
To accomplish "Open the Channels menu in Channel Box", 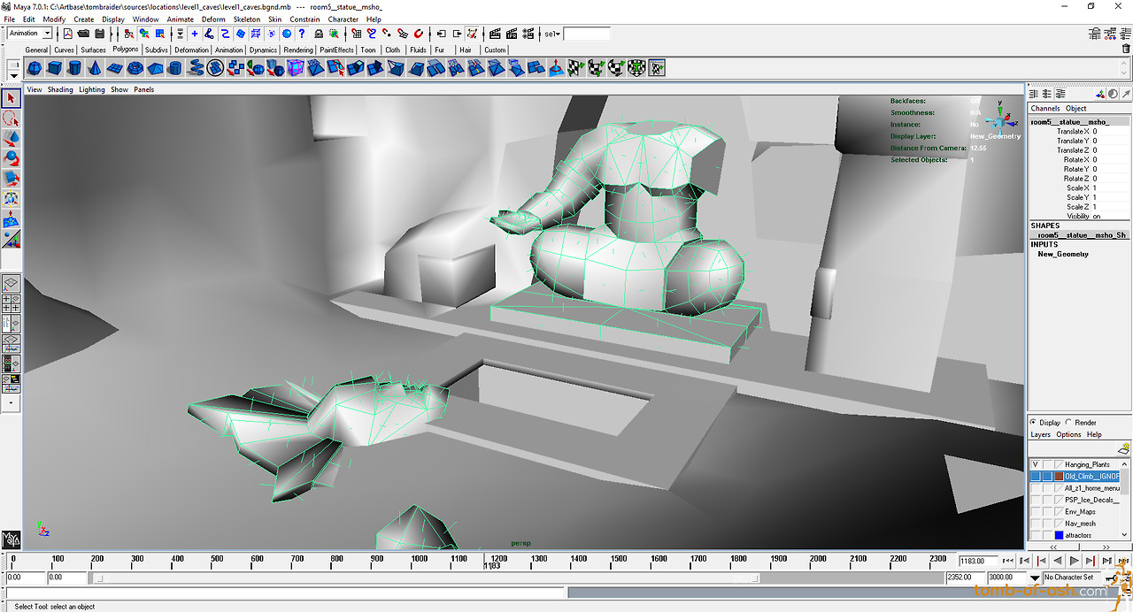I will click(1045, 109).
